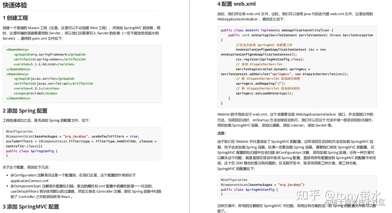Select the code line "ctx.register(SpringMVCConfig.class);"

tap(270, 59)
